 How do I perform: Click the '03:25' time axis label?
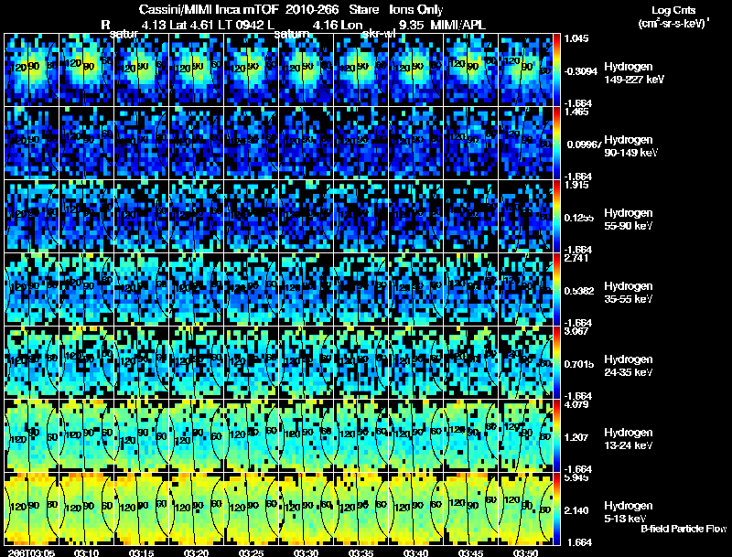[251, 552]
